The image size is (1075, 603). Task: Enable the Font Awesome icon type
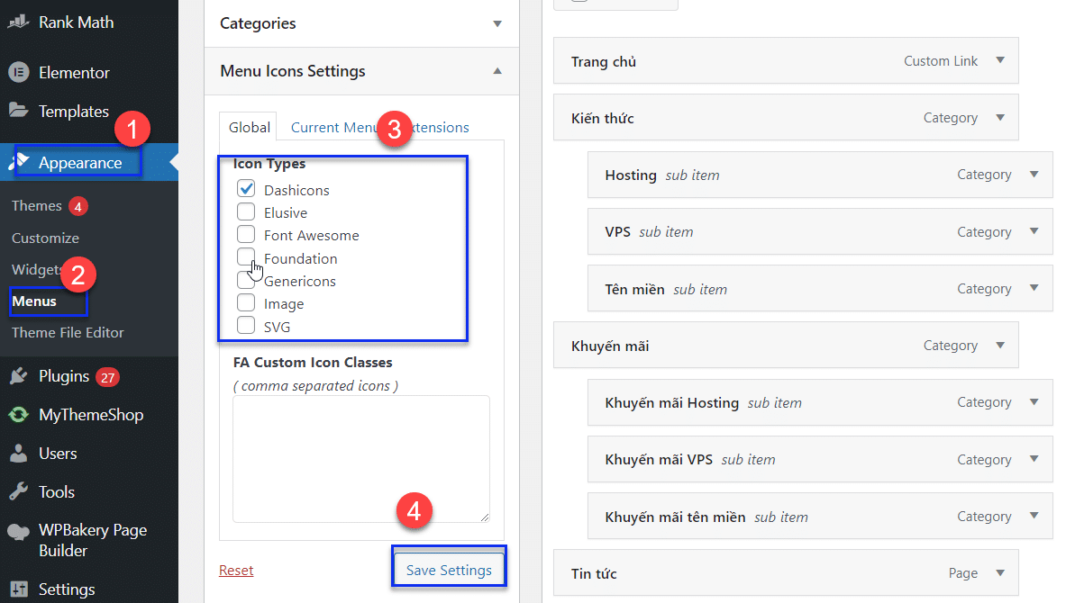click(246, 235)
